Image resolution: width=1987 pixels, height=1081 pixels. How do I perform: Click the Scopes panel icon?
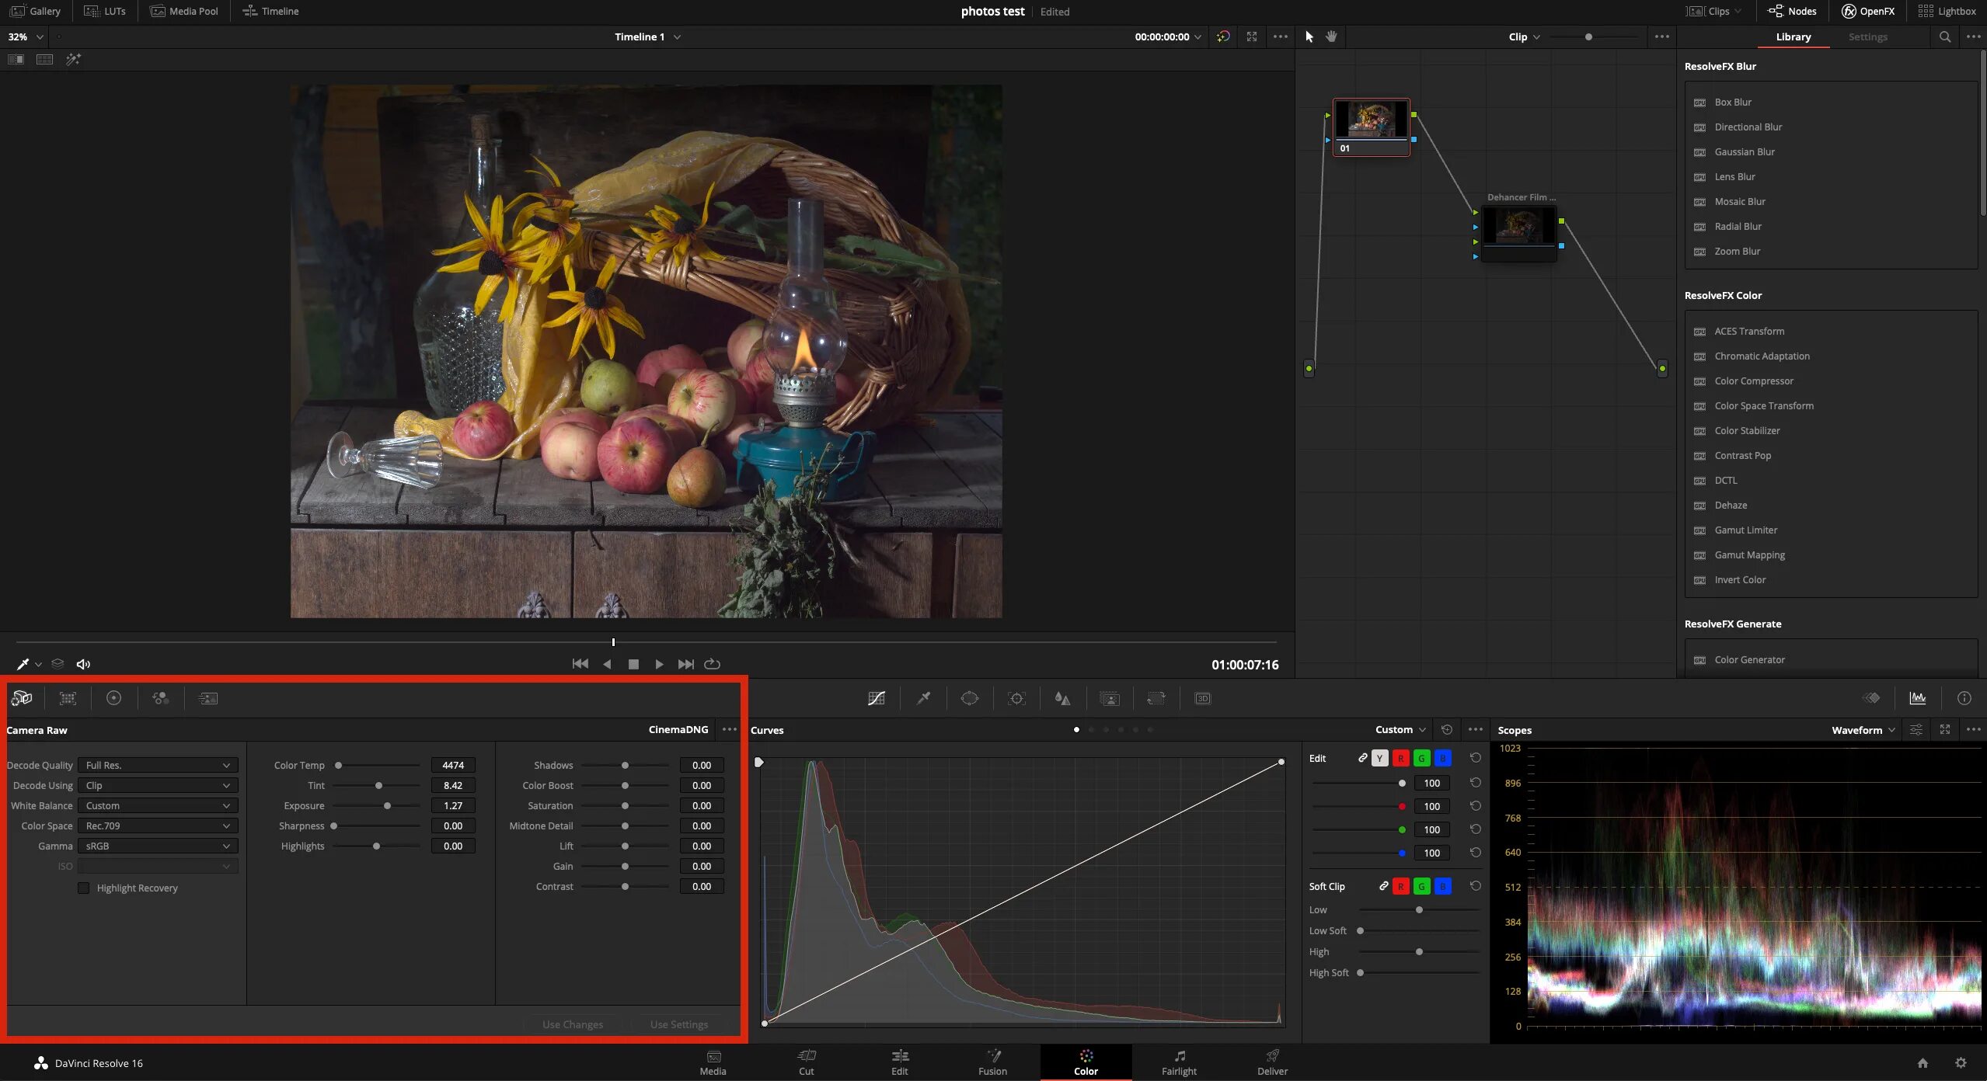[x=1917, y=698]
